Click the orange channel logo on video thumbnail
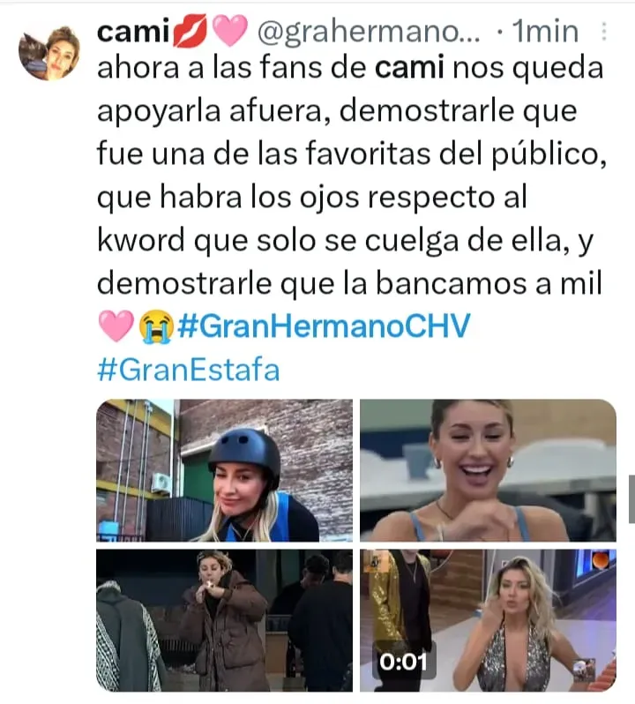This screenshot has height=704, width=635. (x=600, y=560)
